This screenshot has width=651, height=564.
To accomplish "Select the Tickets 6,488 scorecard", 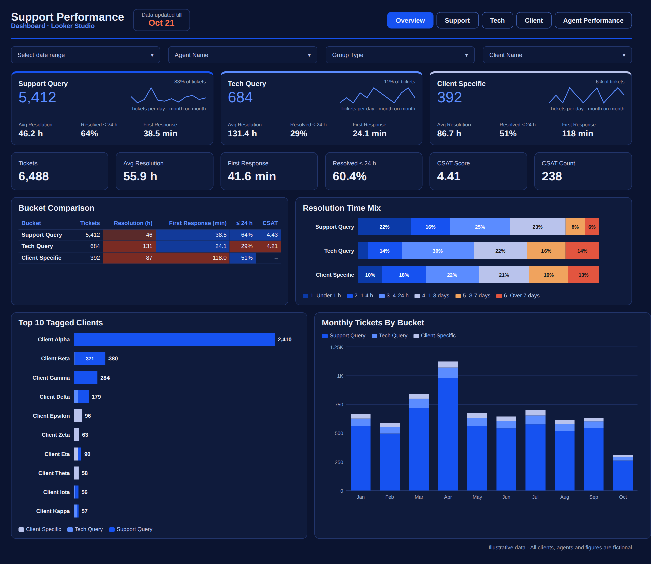I will tap(60, 171).
